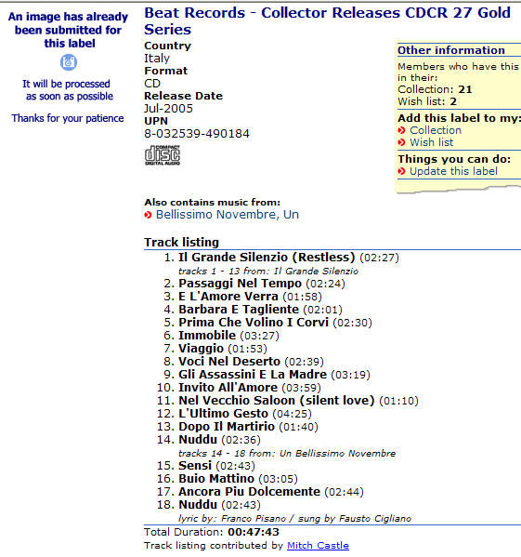
Task: Select track 5 Prima Che Volino I Corvi
Action: [x=254, y=322]
